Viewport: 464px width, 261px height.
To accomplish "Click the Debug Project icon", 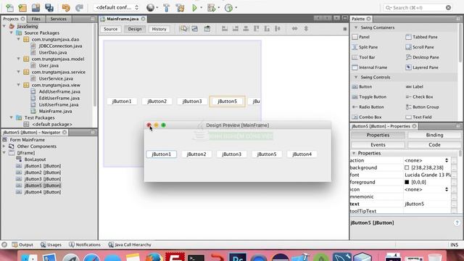I will pos(211,8).
